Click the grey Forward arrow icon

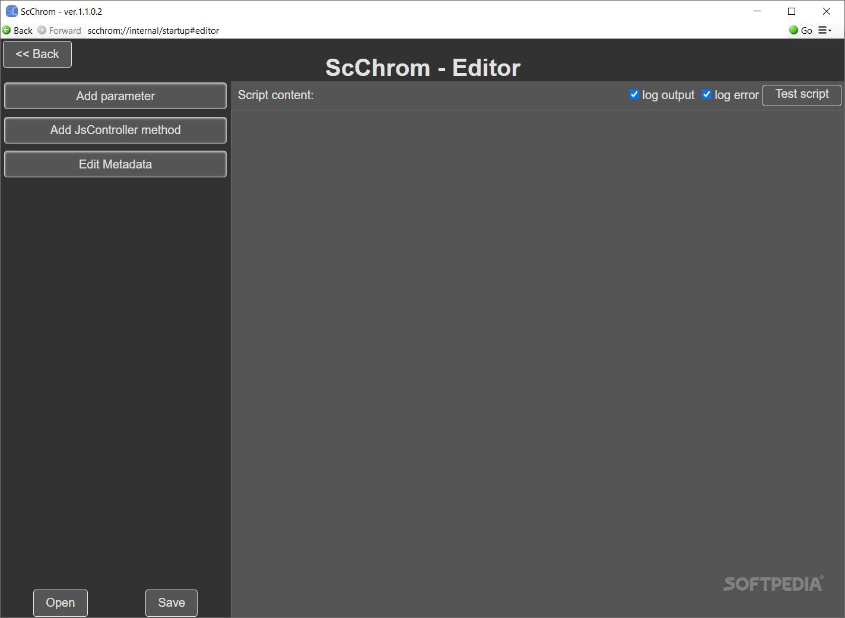click(x=42, y=30)
